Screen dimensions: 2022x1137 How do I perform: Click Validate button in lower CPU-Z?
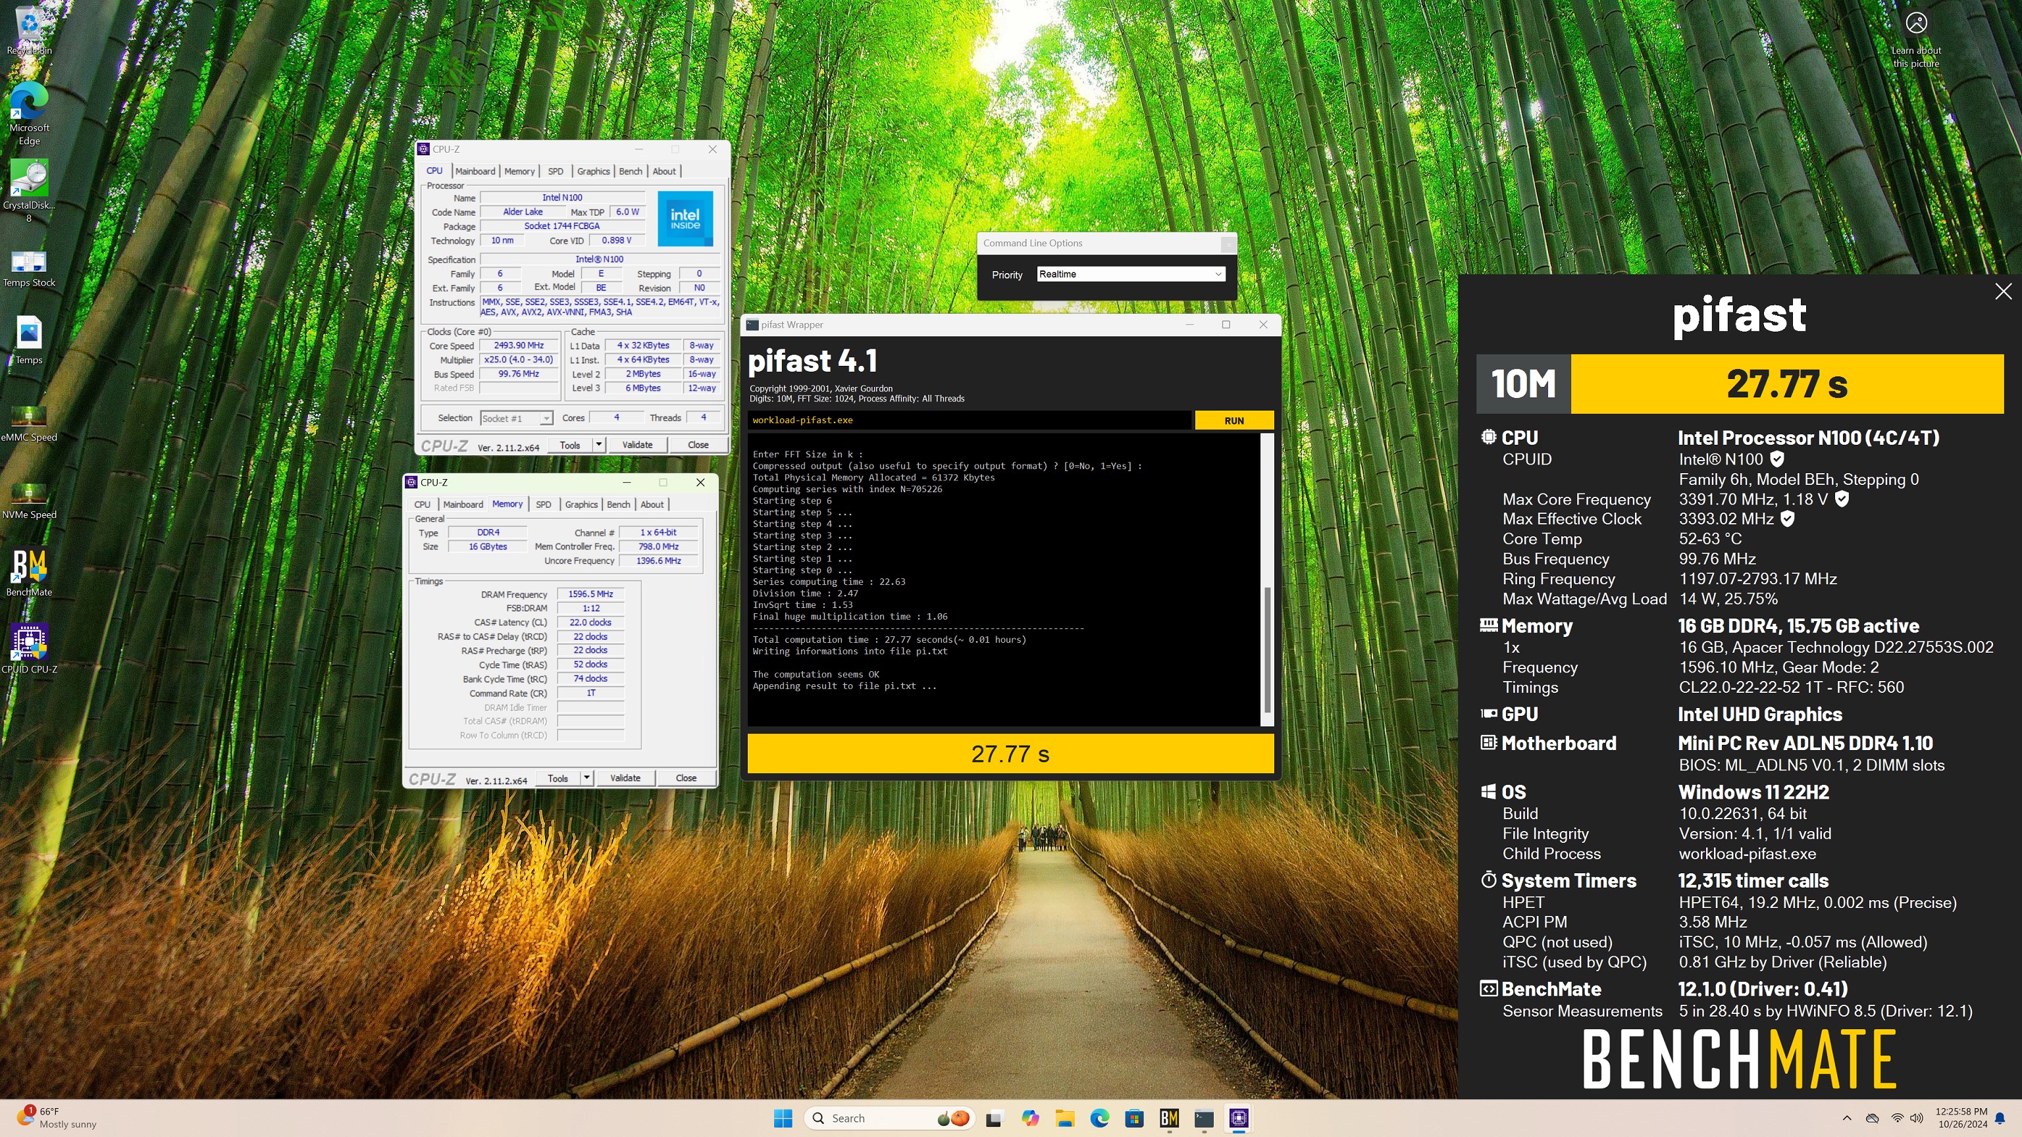[625, 778]
